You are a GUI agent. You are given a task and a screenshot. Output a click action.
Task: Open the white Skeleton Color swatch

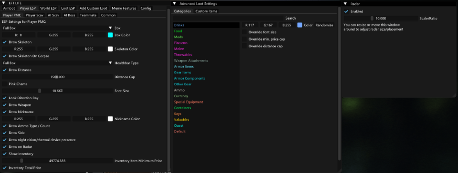(110, 49)
